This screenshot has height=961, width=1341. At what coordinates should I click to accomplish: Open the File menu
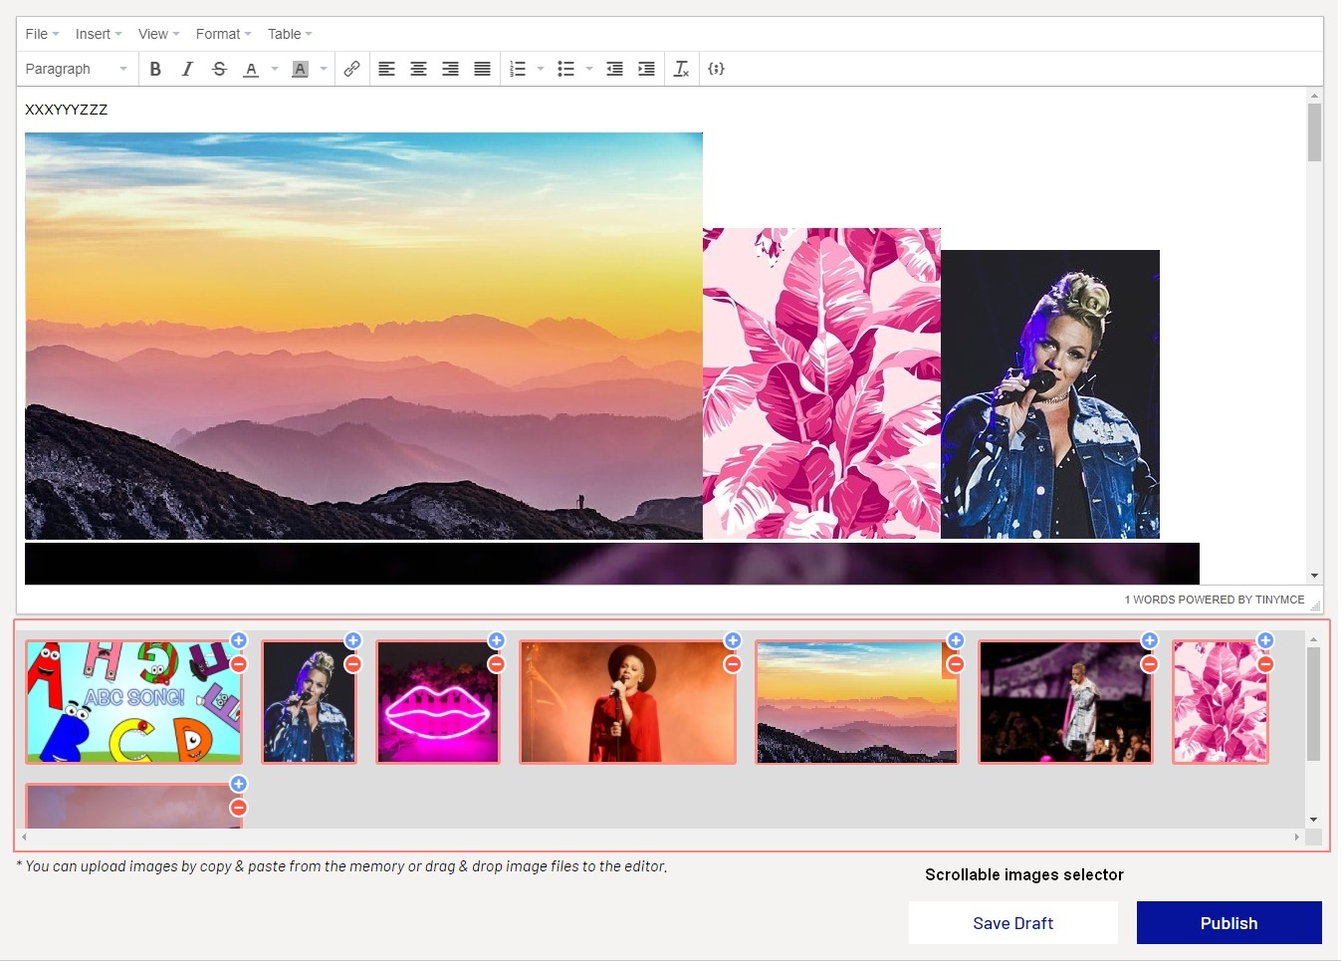click(x=42, y=34)
